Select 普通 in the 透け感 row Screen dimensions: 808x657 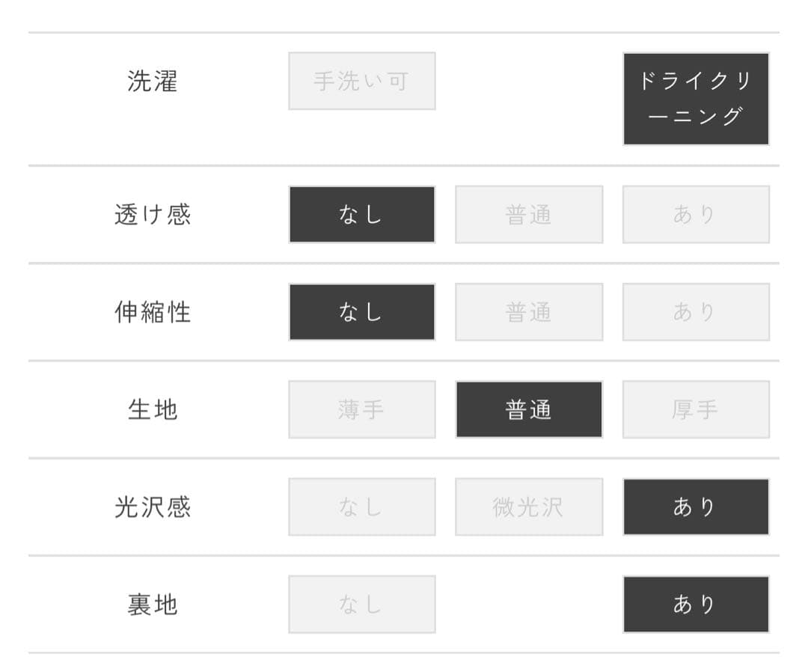tap(529, 215)
